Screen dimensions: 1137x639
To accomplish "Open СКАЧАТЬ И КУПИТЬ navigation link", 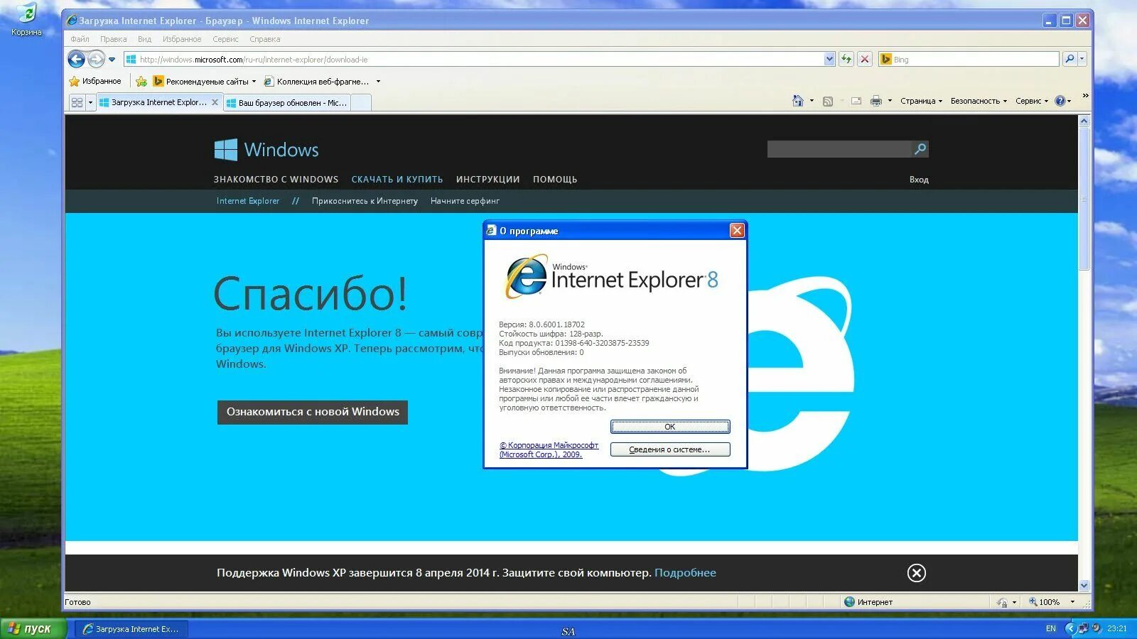I will pyautogui.click(x=397, y=180).
